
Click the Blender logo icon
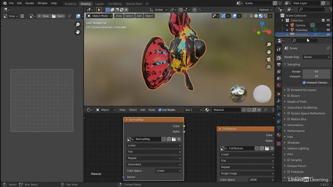[x=5, y=3]
